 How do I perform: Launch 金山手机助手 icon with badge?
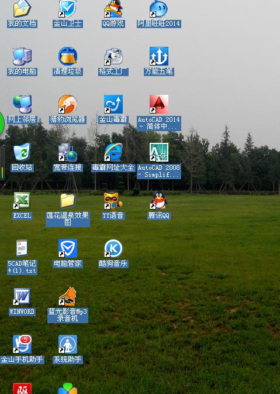(x=22, y=344)
